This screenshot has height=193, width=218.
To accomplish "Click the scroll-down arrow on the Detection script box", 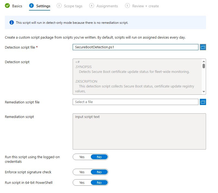I will click(204, 92).
